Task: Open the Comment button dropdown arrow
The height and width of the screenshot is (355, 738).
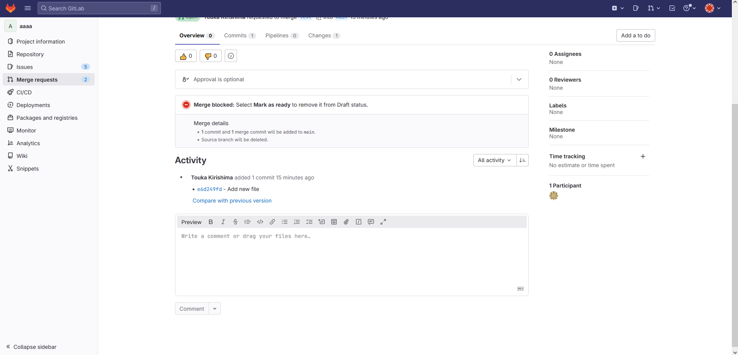Action: tap(215, 309)
